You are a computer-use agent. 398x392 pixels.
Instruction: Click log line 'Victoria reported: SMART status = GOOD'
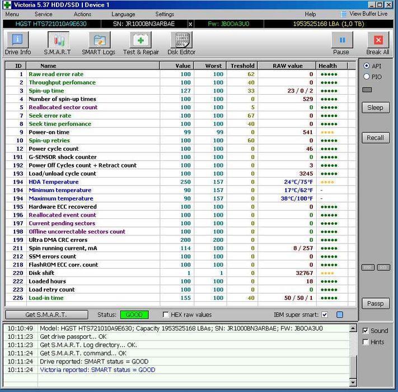click(97, 370)
